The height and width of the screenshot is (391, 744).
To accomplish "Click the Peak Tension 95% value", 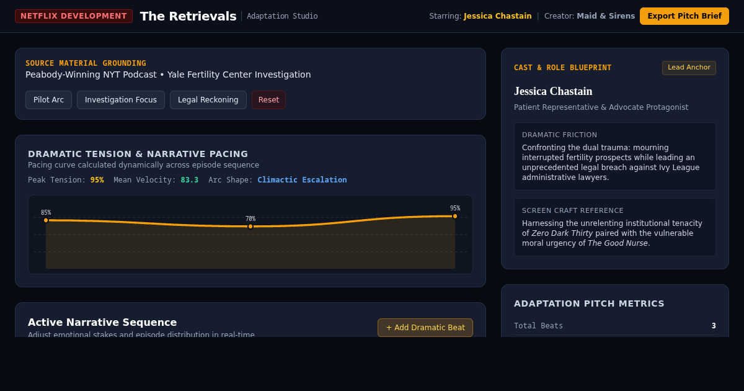I will pos(97,180).
